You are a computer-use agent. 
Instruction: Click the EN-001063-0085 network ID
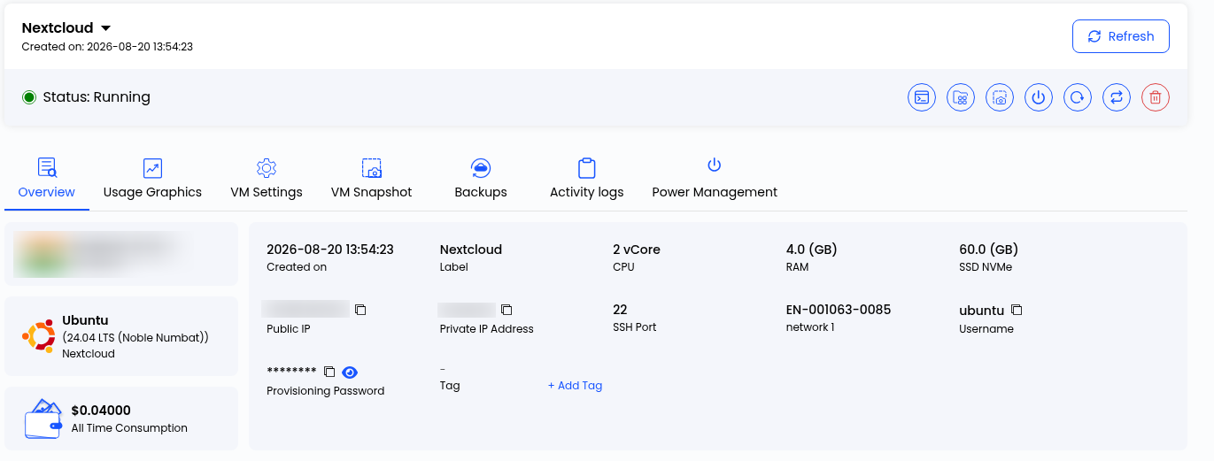pyautogui.click(x=839, y=310)
